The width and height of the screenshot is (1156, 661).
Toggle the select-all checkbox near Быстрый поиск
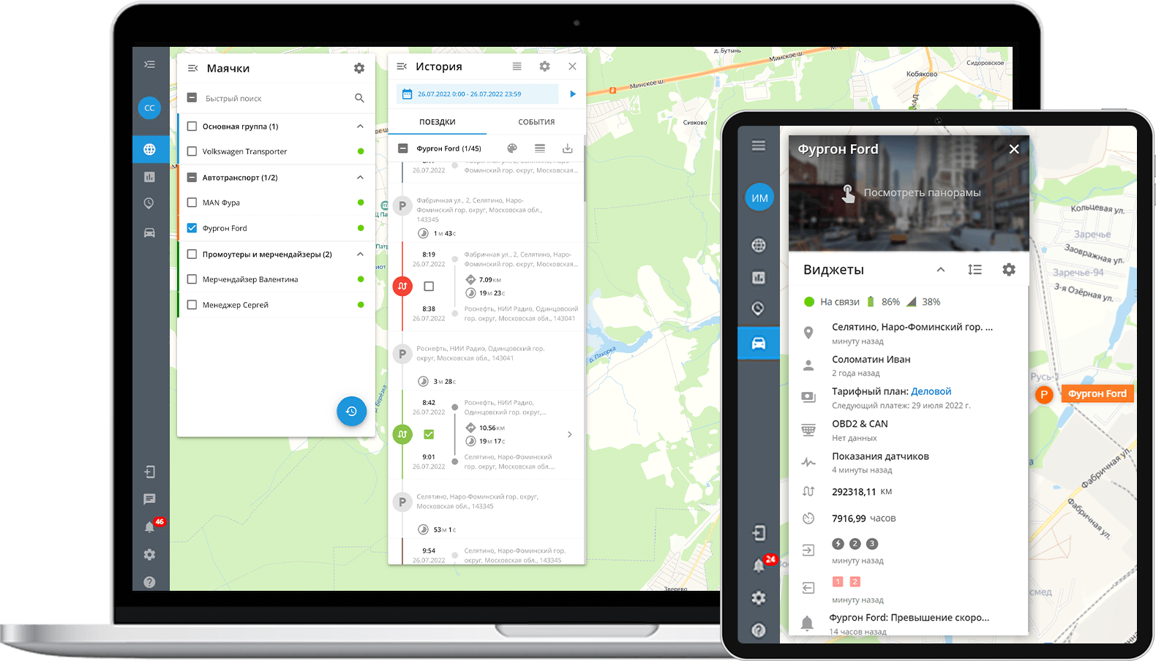point(192,97)
